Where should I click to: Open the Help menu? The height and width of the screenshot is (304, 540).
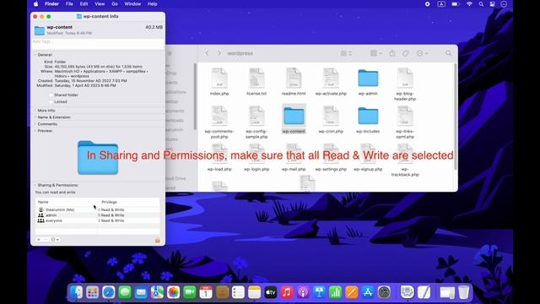pyautogui.click(x=152, y=4)
